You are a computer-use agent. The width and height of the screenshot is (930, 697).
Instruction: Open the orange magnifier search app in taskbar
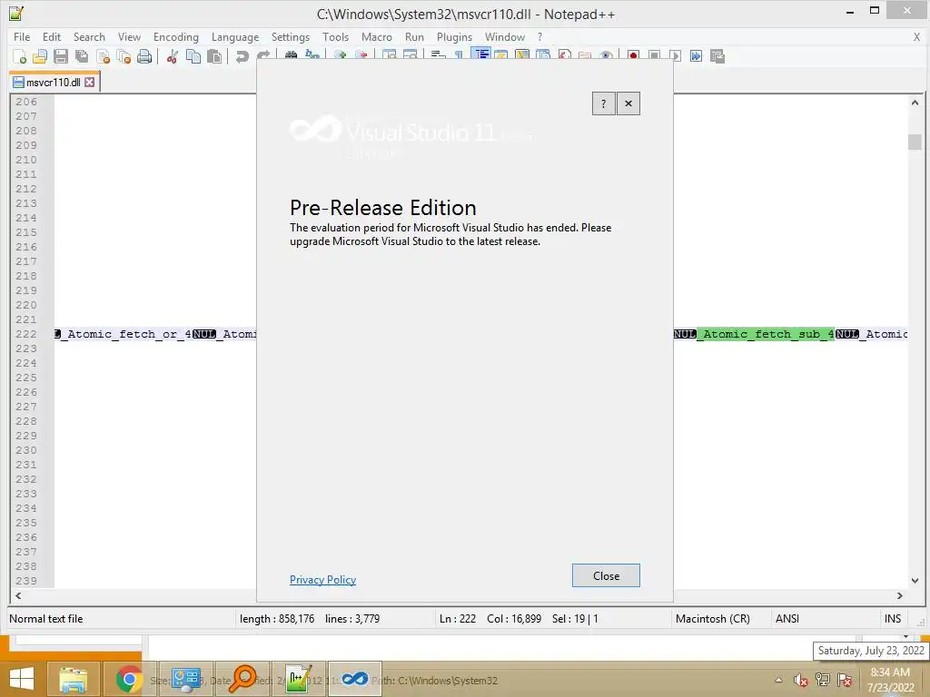click(x=242, y=679)
